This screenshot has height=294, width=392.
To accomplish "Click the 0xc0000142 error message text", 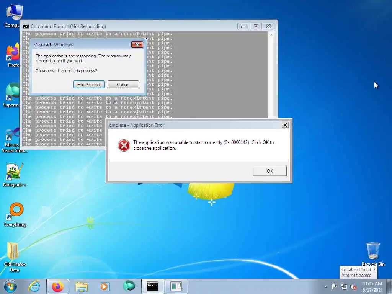I will 204,145.
